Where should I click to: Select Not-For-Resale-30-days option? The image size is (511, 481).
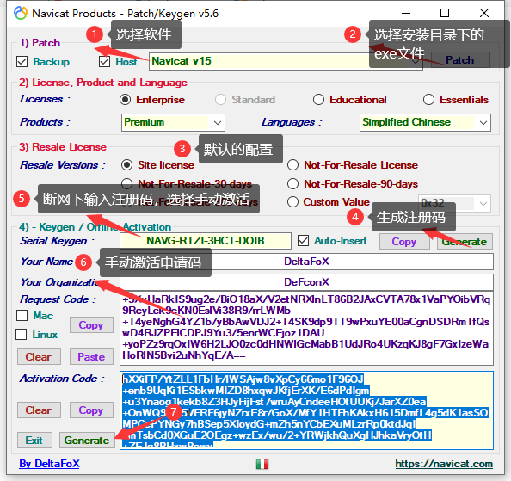point(126,183)
